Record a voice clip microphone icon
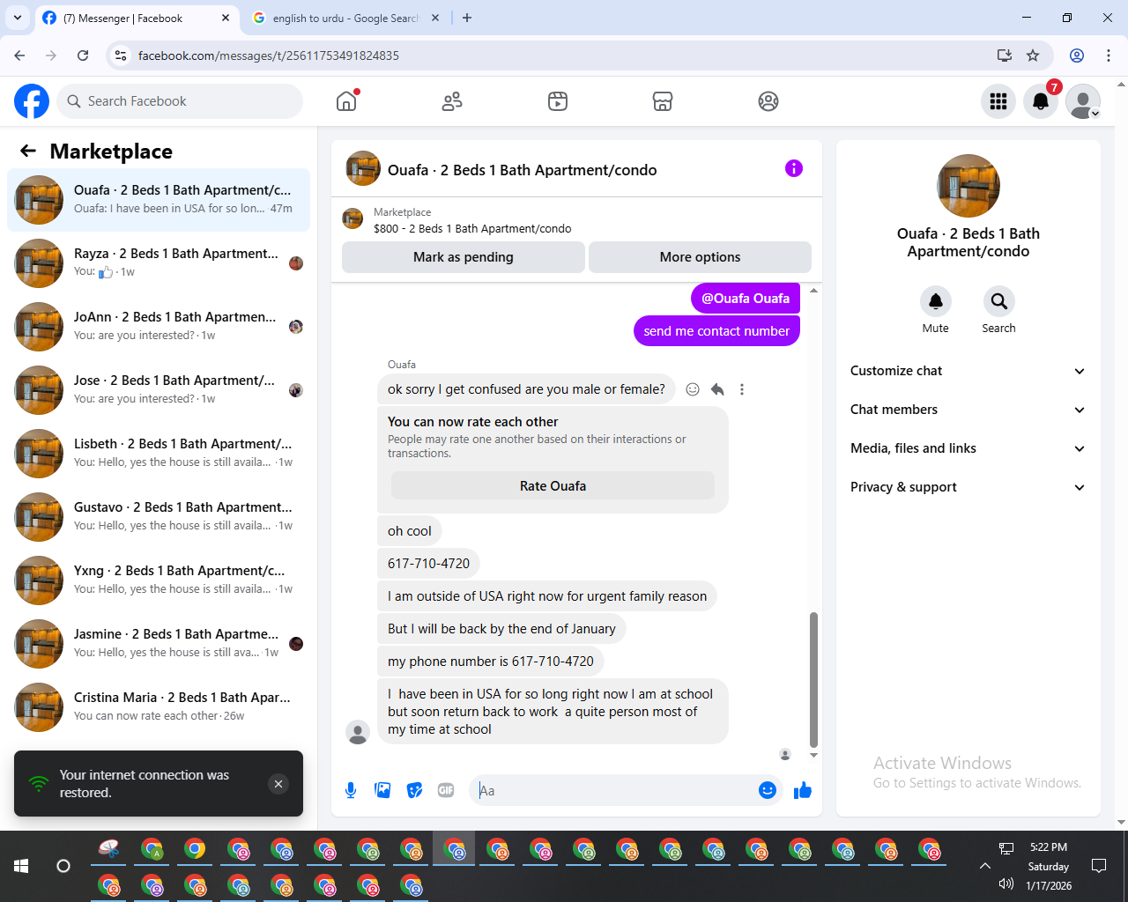The width and height of the screenshot is (1128, 902). click(351, 790)
